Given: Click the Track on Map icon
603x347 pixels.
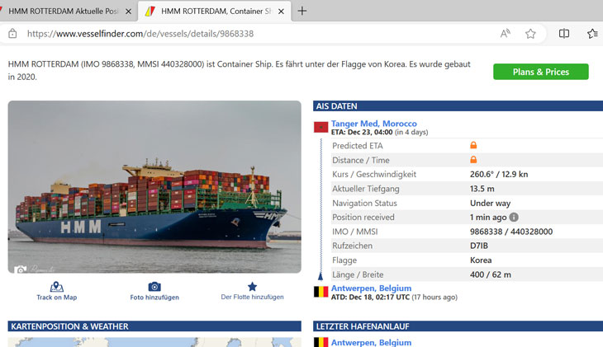Looking at the screenshot, I should click(x=56, y=287).
